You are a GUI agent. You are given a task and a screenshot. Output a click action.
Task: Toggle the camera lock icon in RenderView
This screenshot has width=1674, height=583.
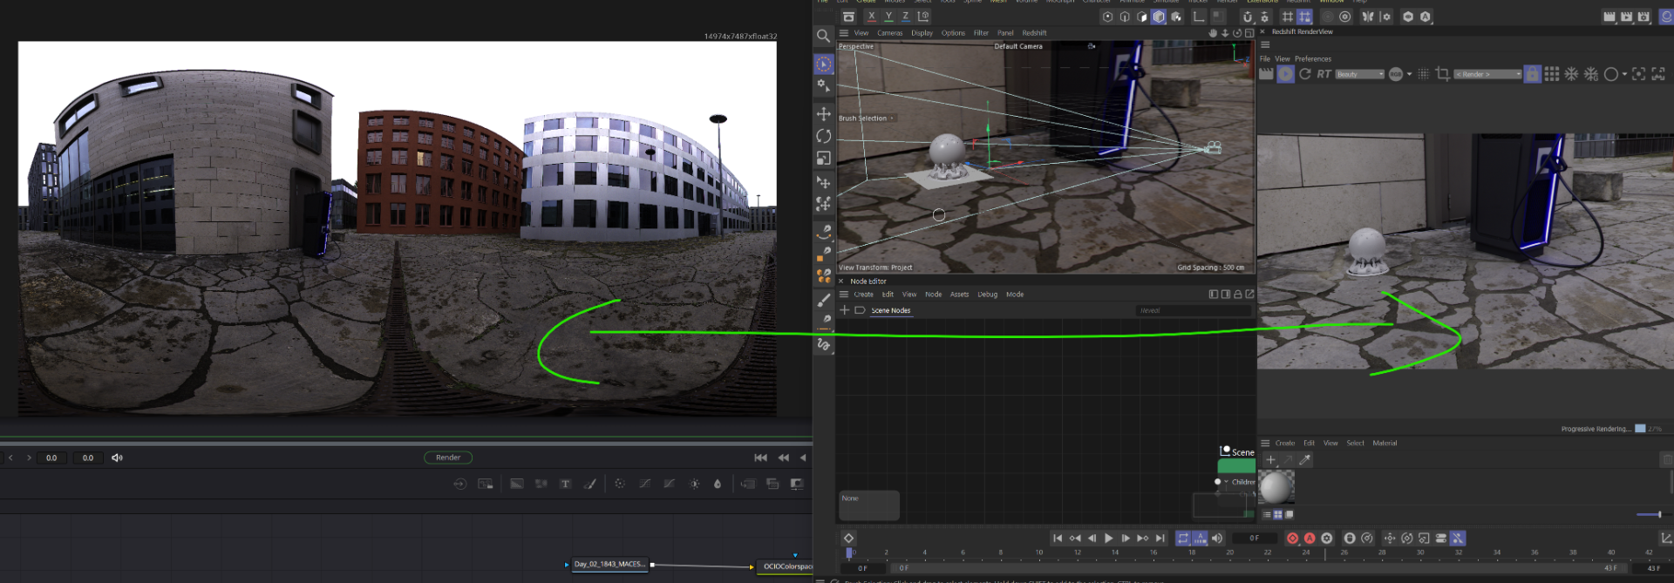tap(1532, 74)
